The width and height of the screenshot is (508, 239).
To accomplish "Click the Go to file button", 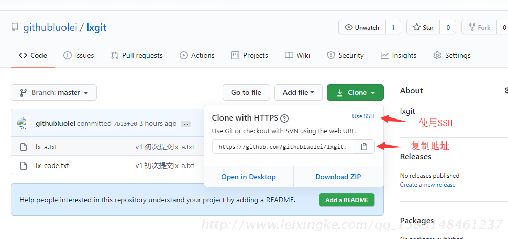I will point(246,93).
